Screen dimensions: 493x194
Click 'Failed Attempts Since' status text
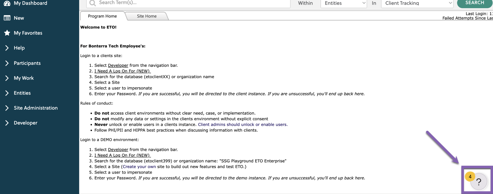tap(468, 18)
